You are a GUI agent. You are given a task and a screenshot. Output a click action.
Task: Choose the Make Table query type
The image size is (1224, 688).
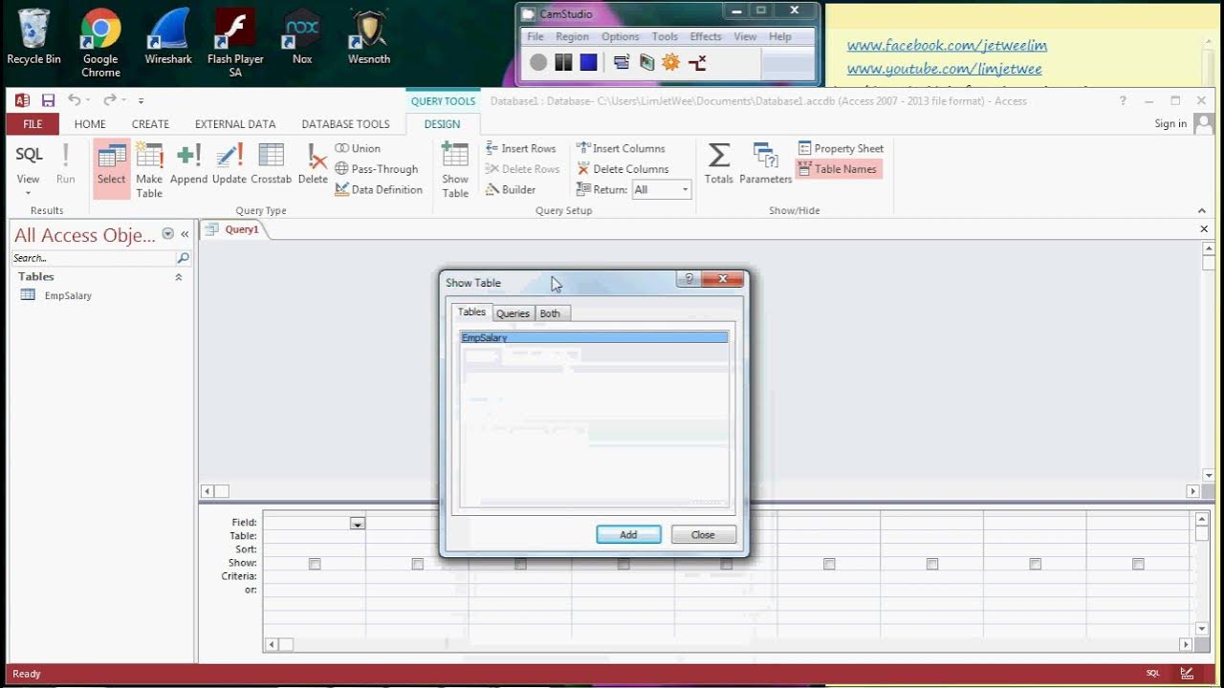click(149, 169)
